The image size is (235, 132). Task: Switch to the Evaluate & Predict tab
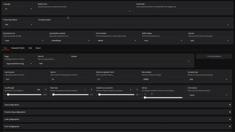[x=18, y=48]
